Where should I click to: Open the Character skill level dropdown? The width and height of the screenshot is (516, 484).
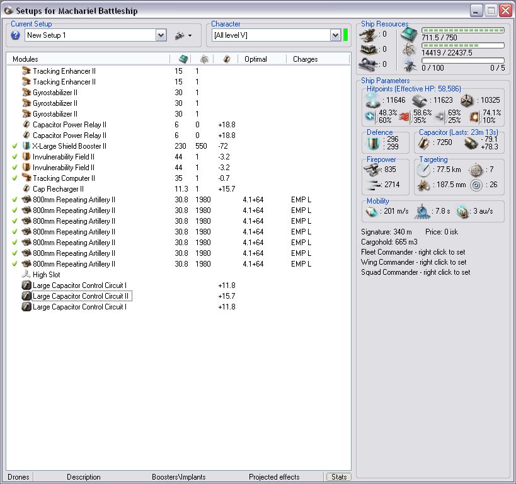335,35
